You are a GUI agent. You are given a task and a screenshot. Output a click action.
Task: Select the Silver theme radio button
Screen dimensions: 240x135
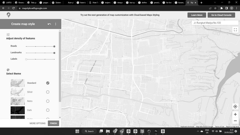tap(48, 92)
